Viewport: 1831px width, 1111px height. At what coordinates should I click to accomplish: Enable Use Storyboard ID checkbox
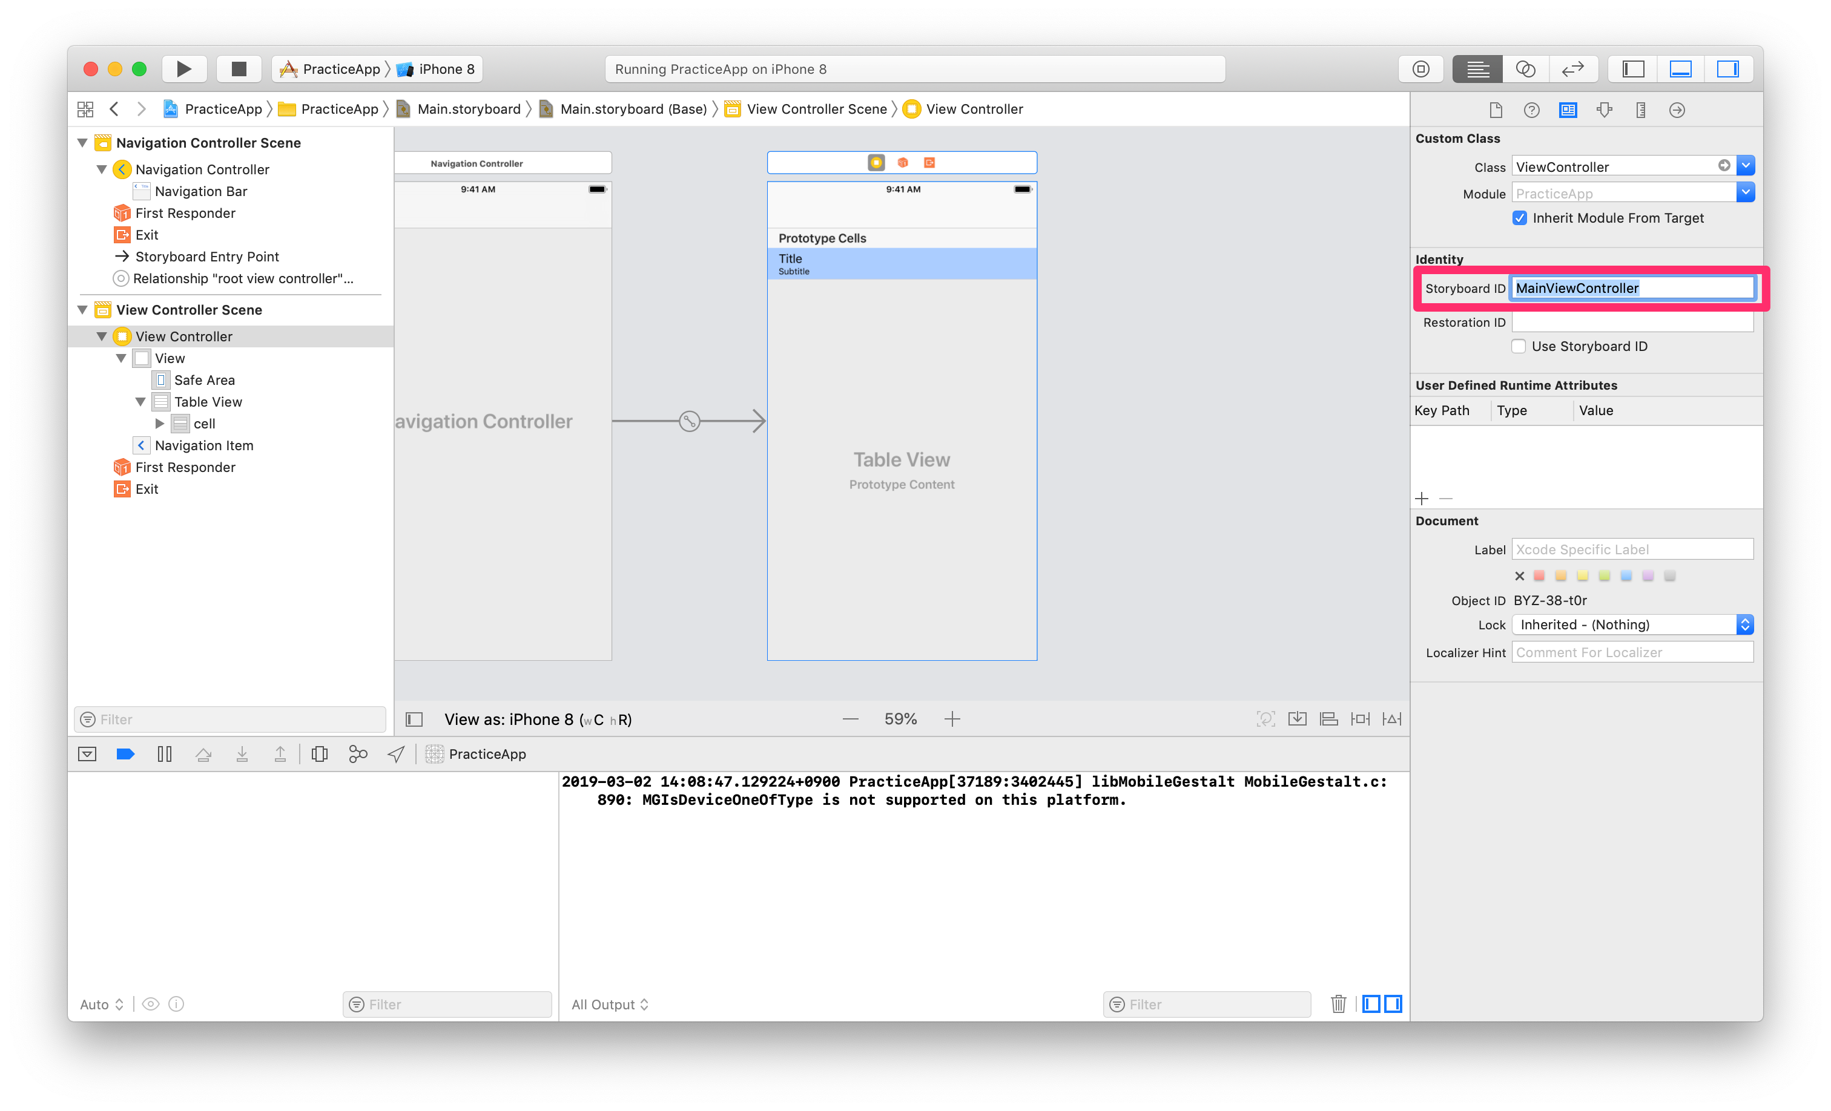1519,346
